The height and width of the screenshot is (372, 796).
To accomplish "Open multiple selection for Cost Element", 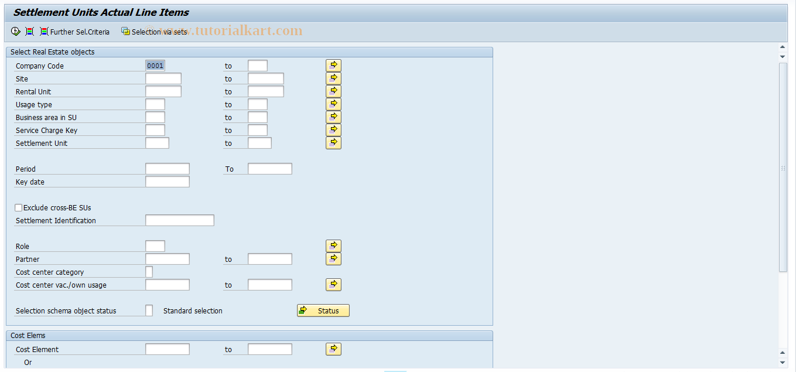I will point(333,349).
